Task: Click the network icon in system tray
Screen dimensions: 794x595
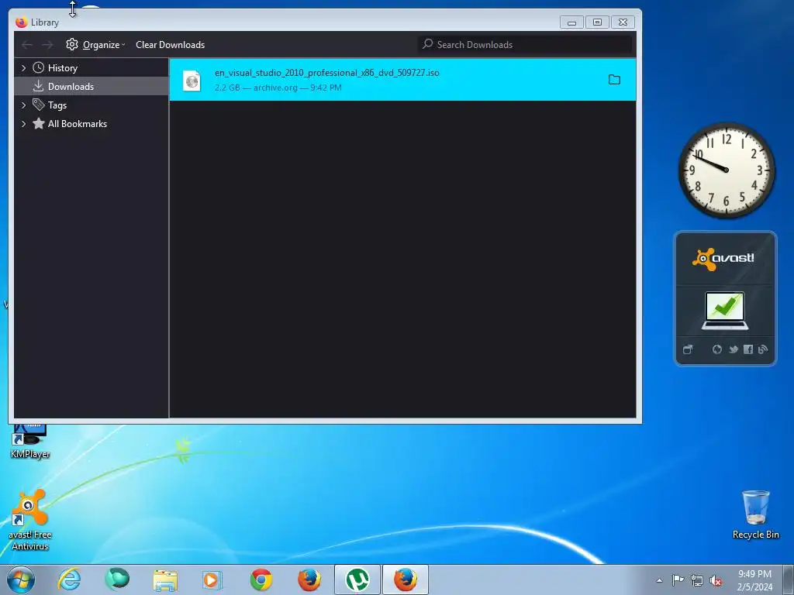Action: (697, 580)
